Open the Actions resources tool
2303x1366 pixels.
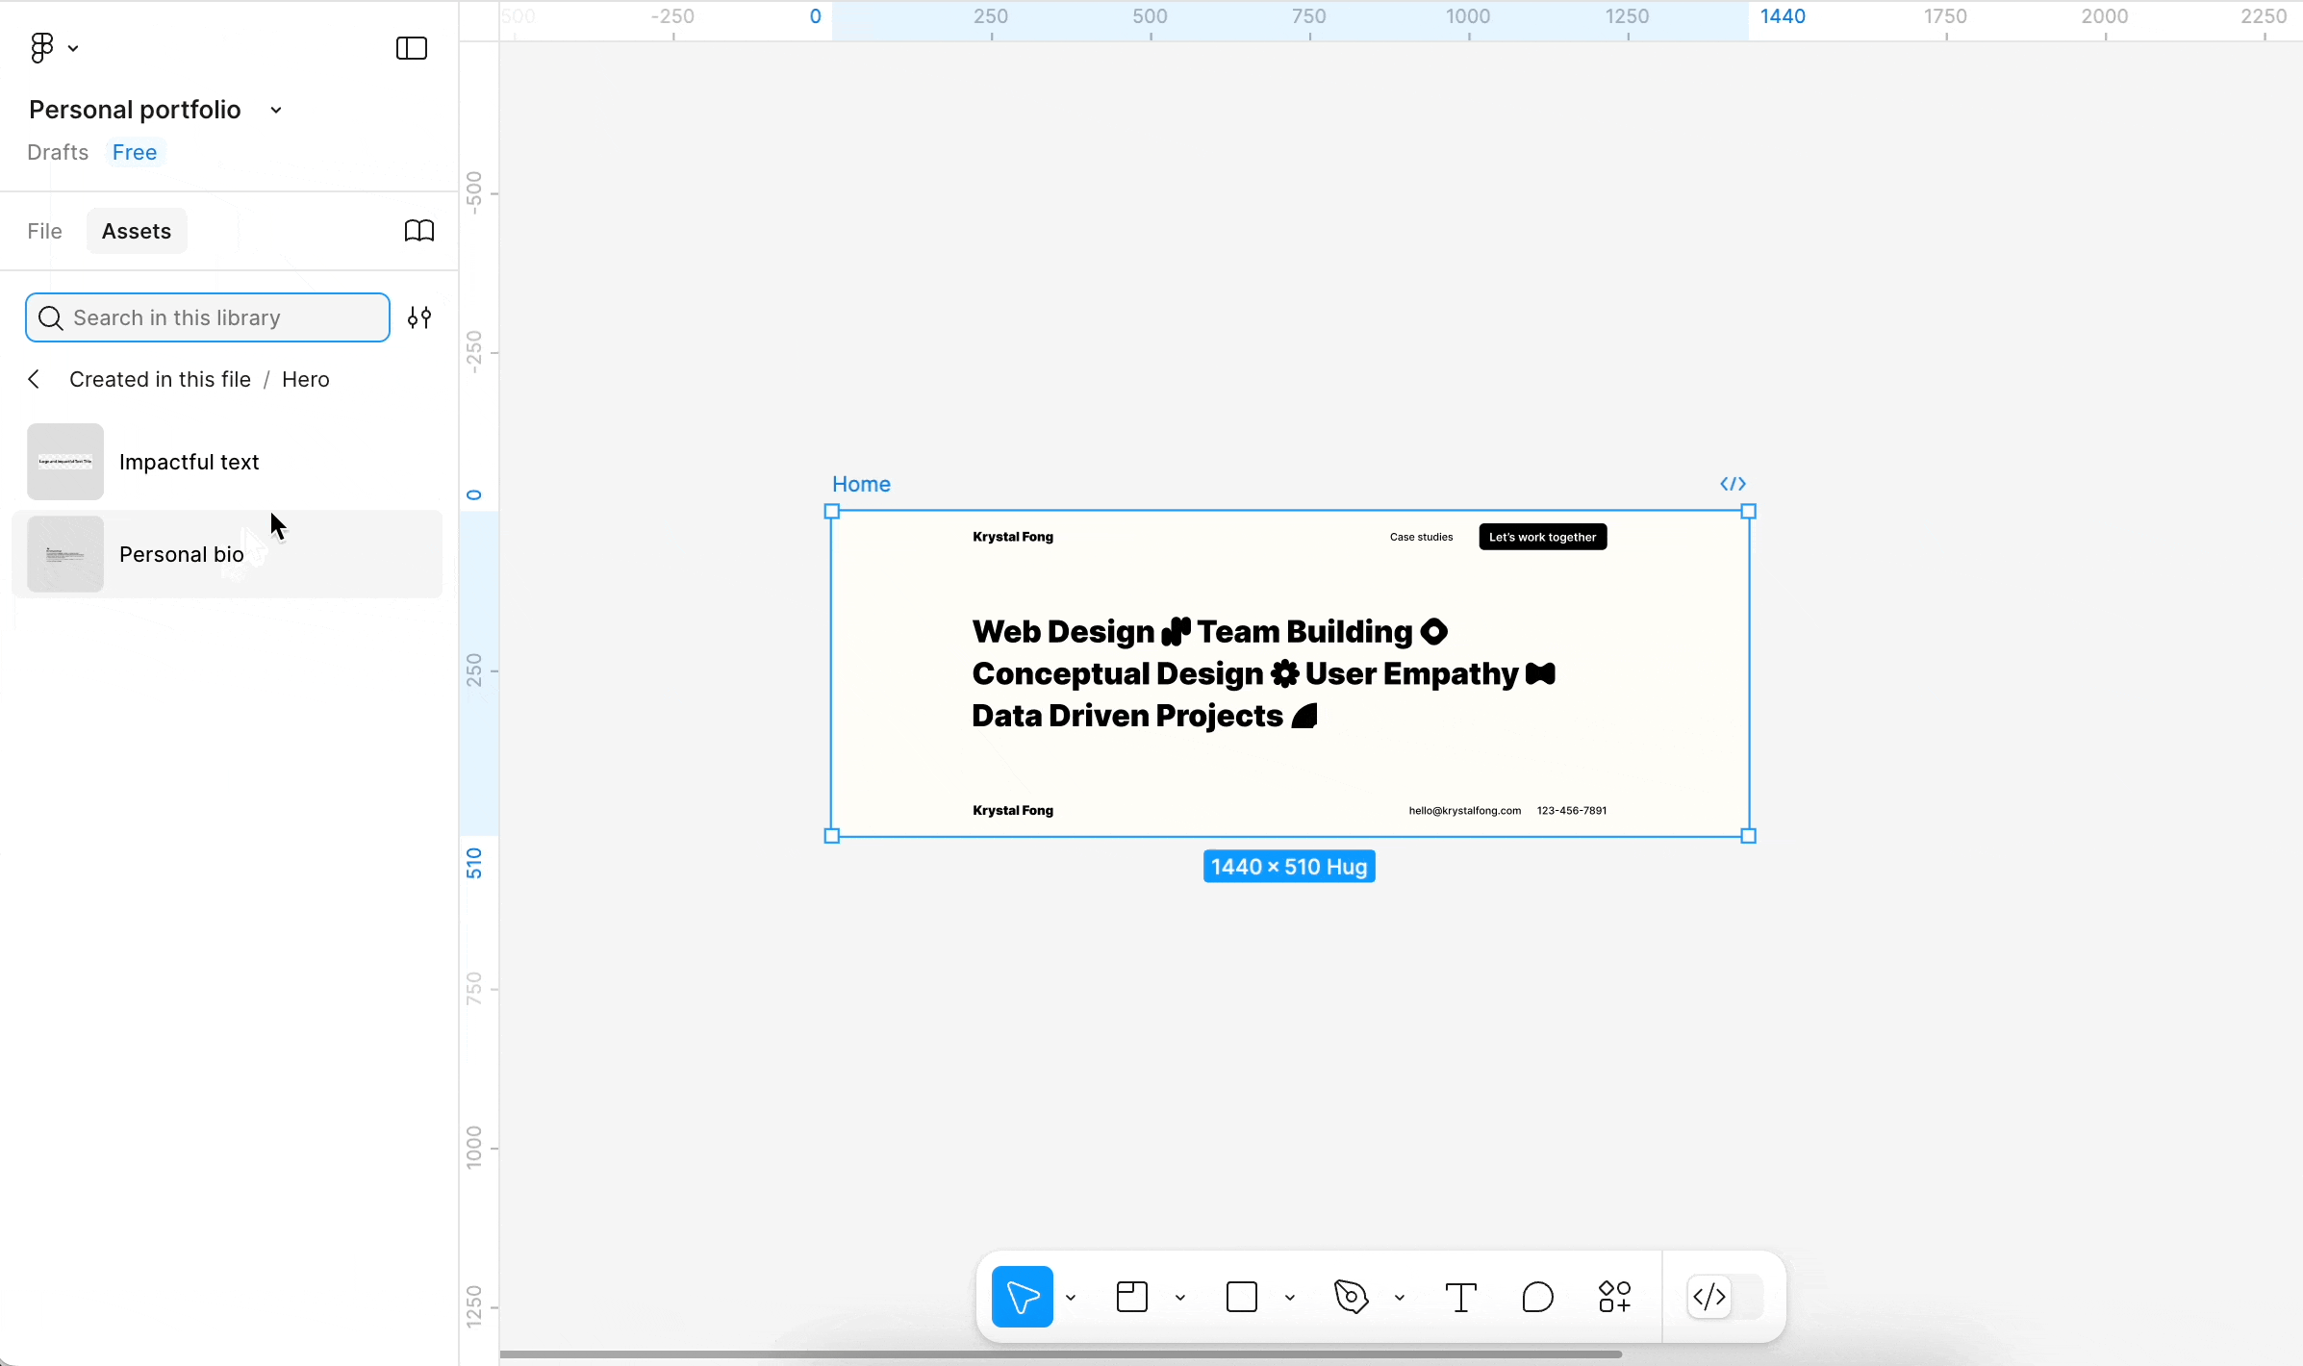pos(1615,1297)
